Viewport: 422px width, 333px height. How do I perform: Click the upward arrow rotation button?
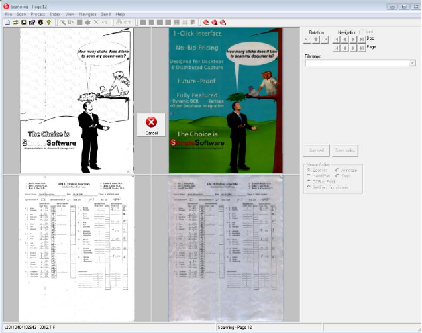(x=316, y=39)
